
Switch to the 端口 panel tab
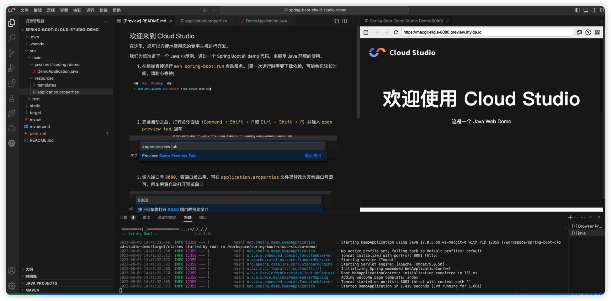tap(203, 217)
